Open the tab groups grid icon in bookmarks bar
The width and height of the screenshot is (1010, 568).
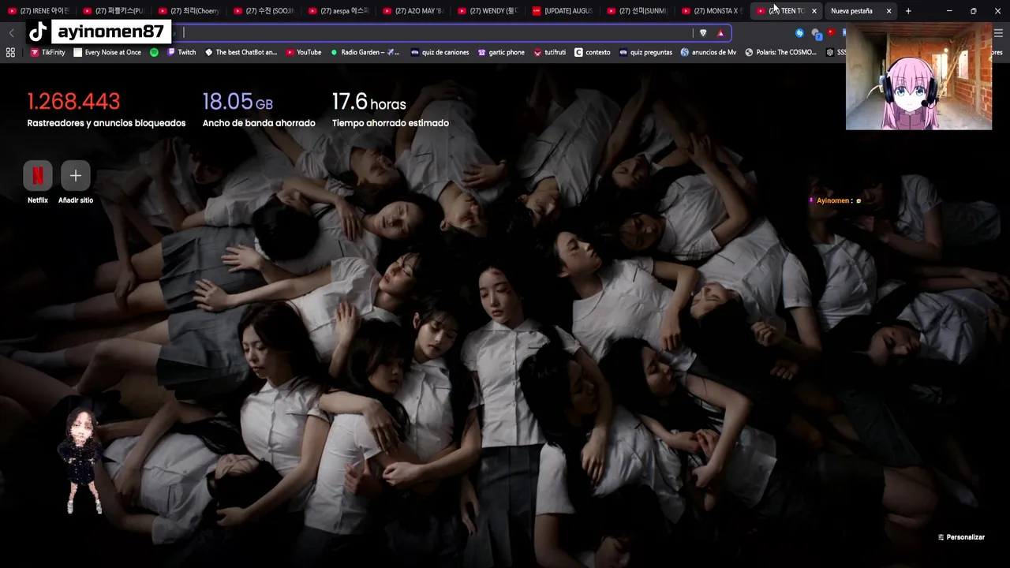point(10,52)
